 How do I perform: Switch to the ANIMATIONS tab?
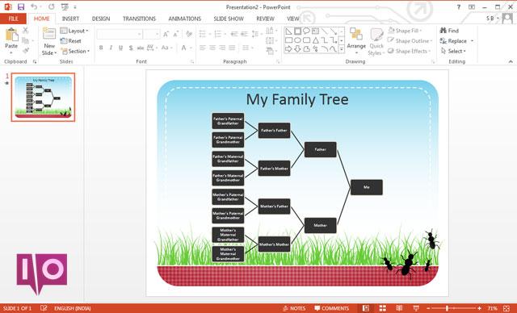185,19
